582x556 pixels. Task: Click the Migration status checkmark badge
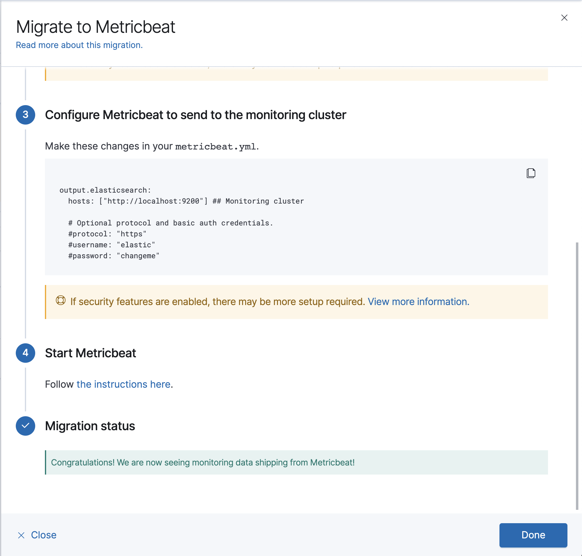25,426
